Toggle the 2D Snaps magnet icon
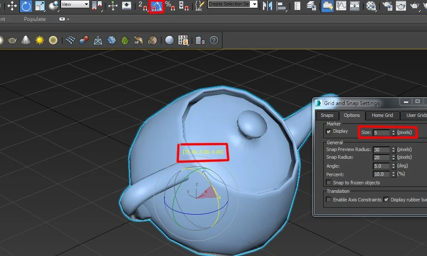427x256 pixels. point(143,6)
